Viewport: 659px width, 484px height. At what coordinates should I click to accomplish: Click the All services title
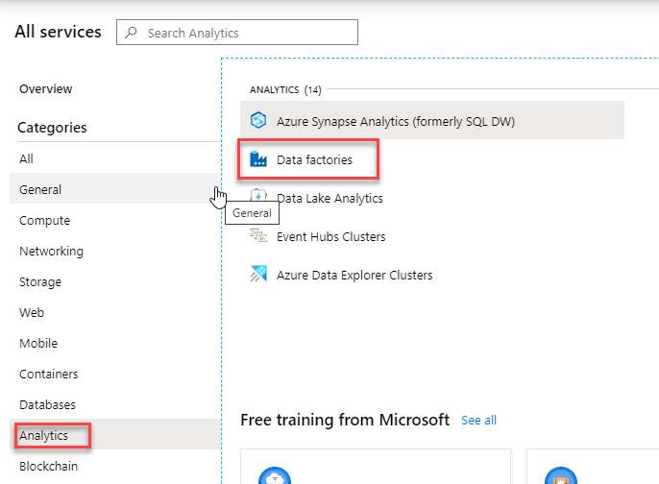tap(58, 32)
